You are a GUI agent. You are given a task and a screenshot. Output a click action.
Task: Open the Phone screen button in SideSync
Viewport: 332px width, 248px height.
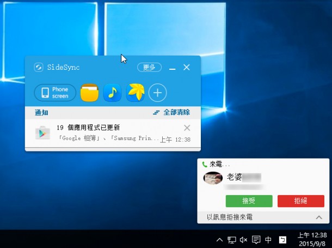[x=55, y=93]
